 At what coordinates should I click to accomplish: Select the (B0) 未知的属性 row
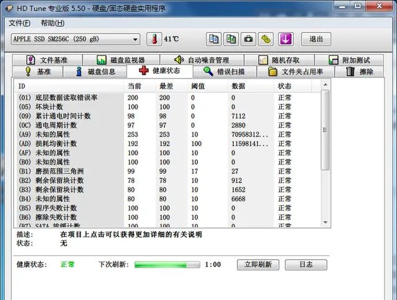click(x=168, y=162)
